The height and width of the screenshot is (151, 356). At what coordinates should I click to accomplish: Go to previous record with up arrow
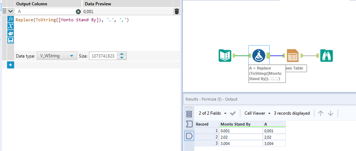[321, 113]
